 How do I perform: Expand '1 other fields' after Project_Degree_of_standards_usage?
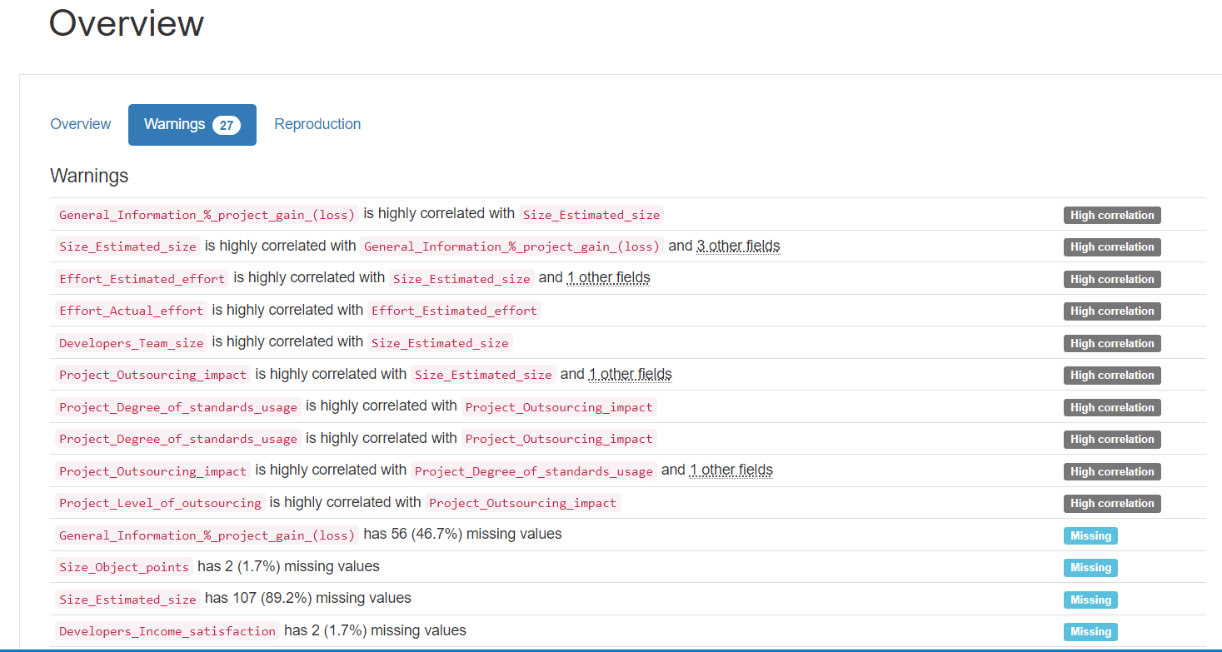tap(731, 470)
